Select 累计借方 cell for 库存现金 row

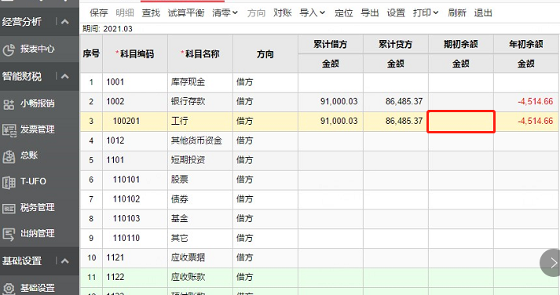331,82
